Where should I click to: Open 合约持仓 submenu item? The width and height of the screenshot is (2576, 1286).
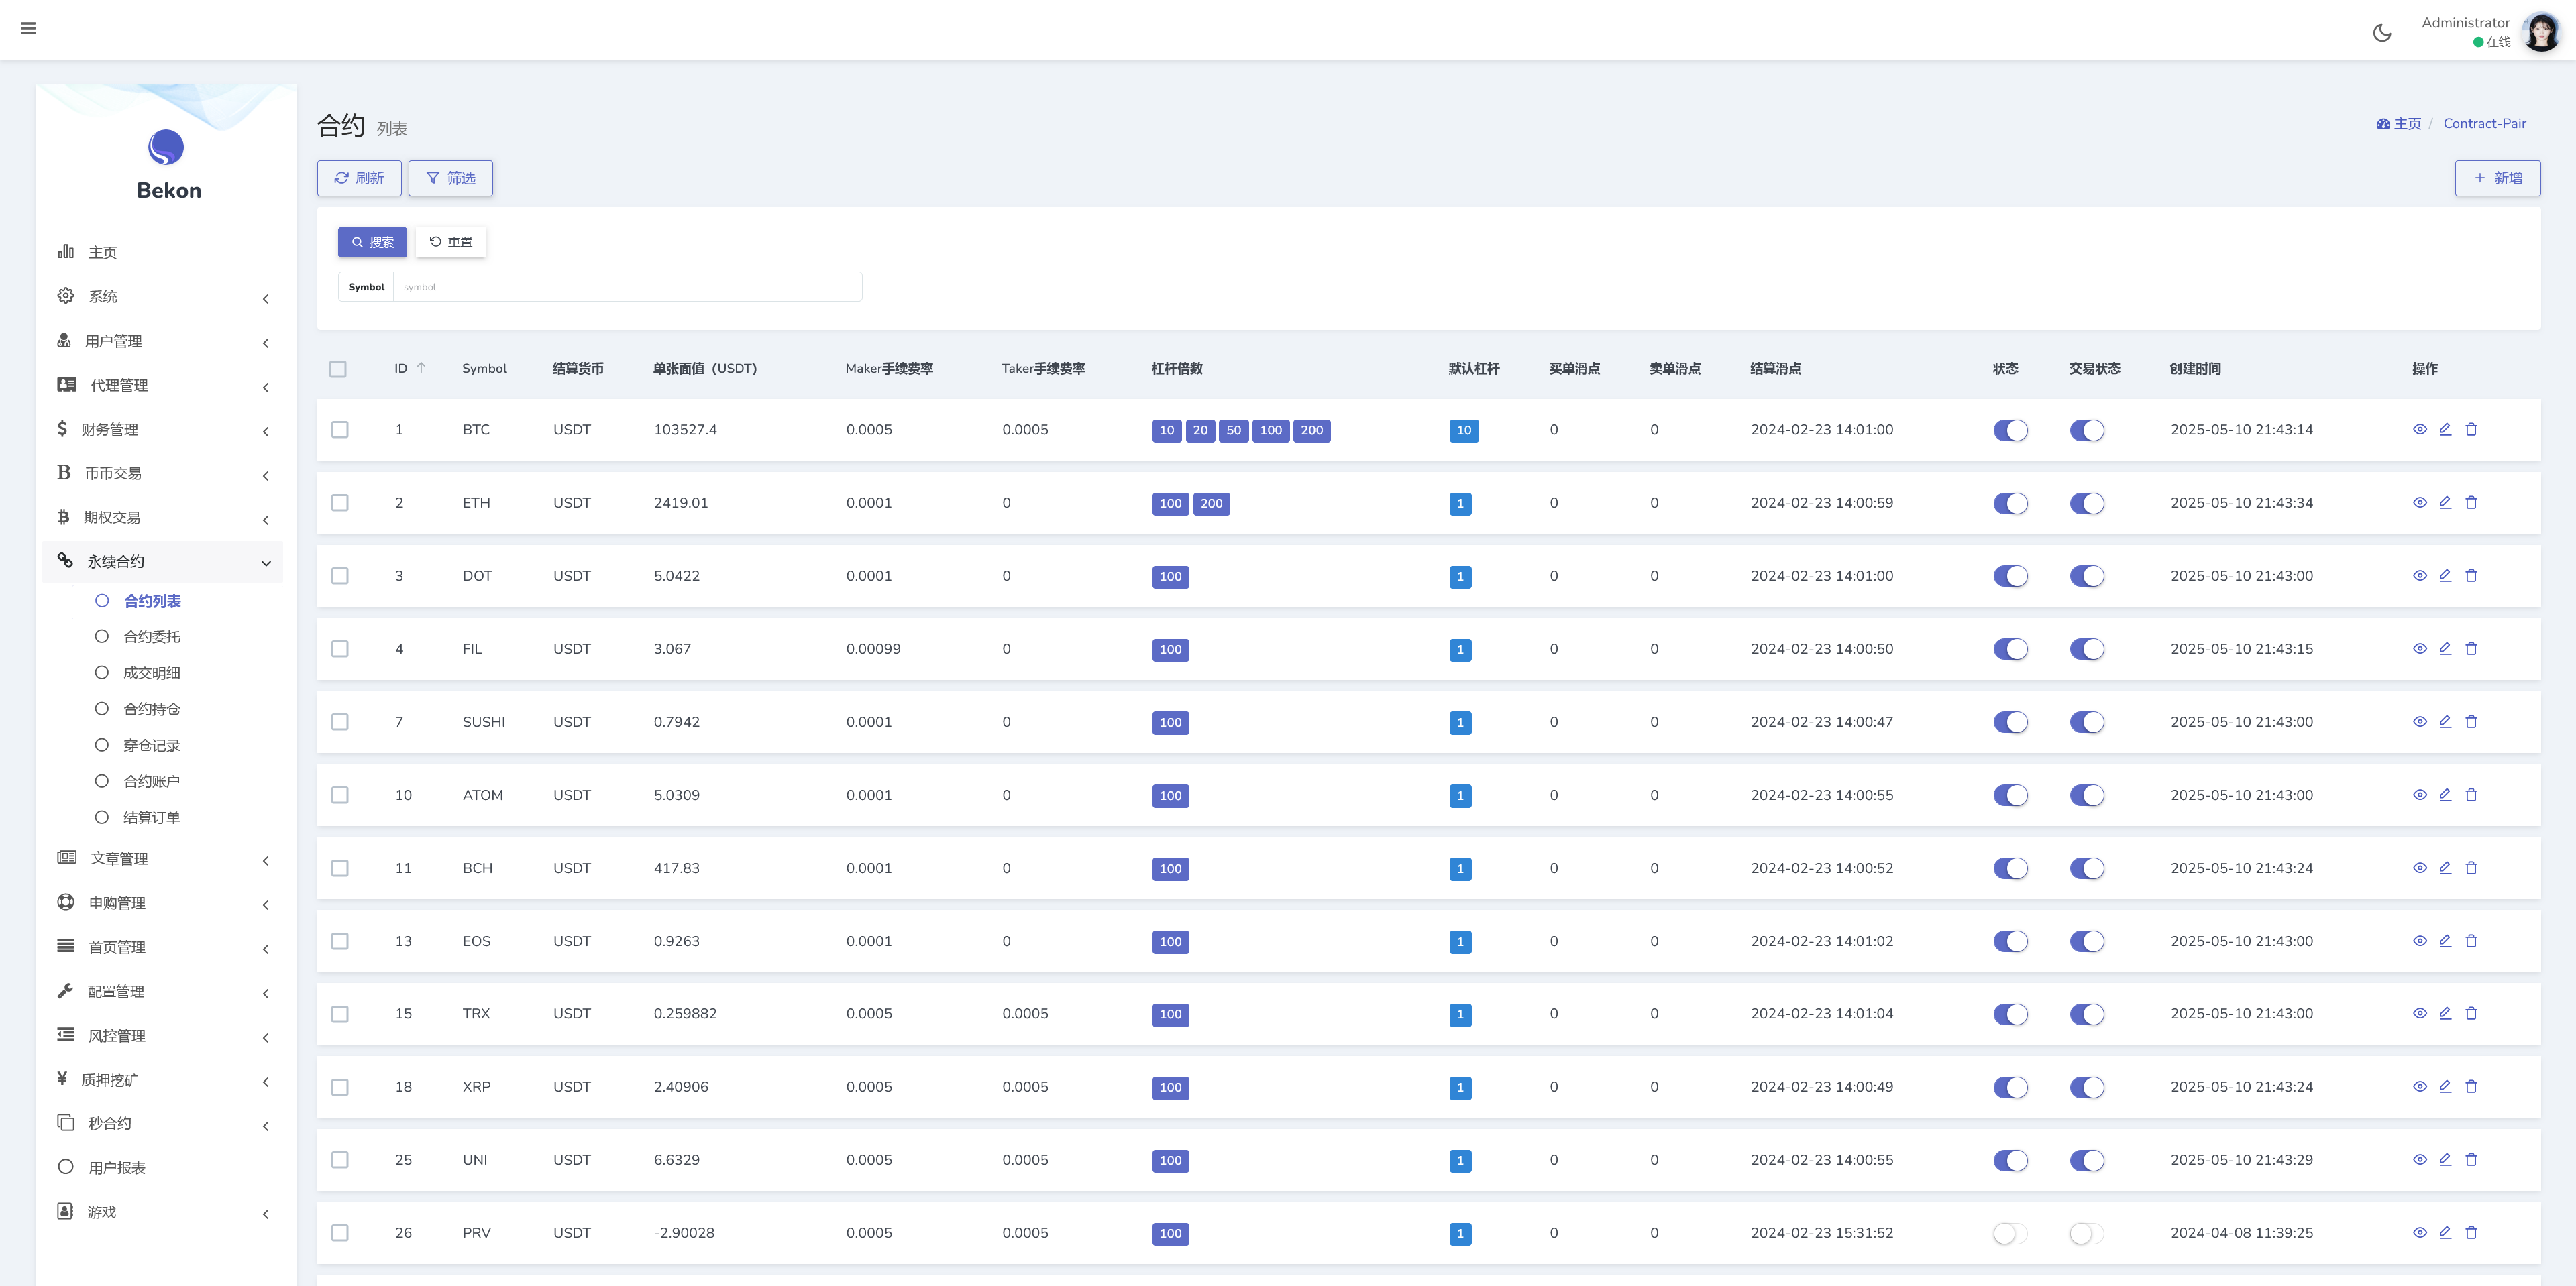click(x=151, y=709)
